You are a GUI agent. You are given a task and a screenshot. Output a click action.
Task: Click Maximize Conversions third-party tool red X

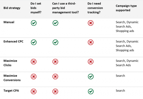(55, 77)
